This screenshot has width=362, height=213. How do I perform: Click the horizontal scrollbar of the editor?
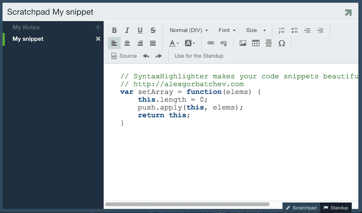187,204
